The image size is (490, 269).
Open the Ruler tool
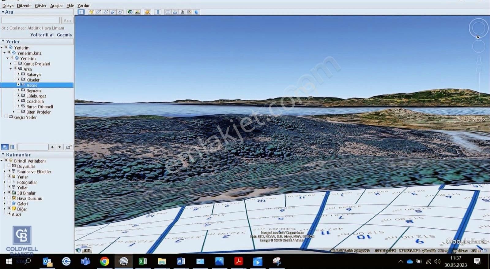158,12
